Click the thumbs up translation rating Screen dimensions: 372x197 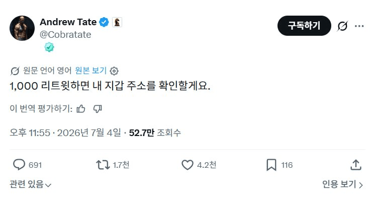[81, 109]
